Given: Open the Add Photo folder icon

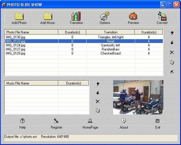Looking at the screenshot, I should tap(19, 16).
